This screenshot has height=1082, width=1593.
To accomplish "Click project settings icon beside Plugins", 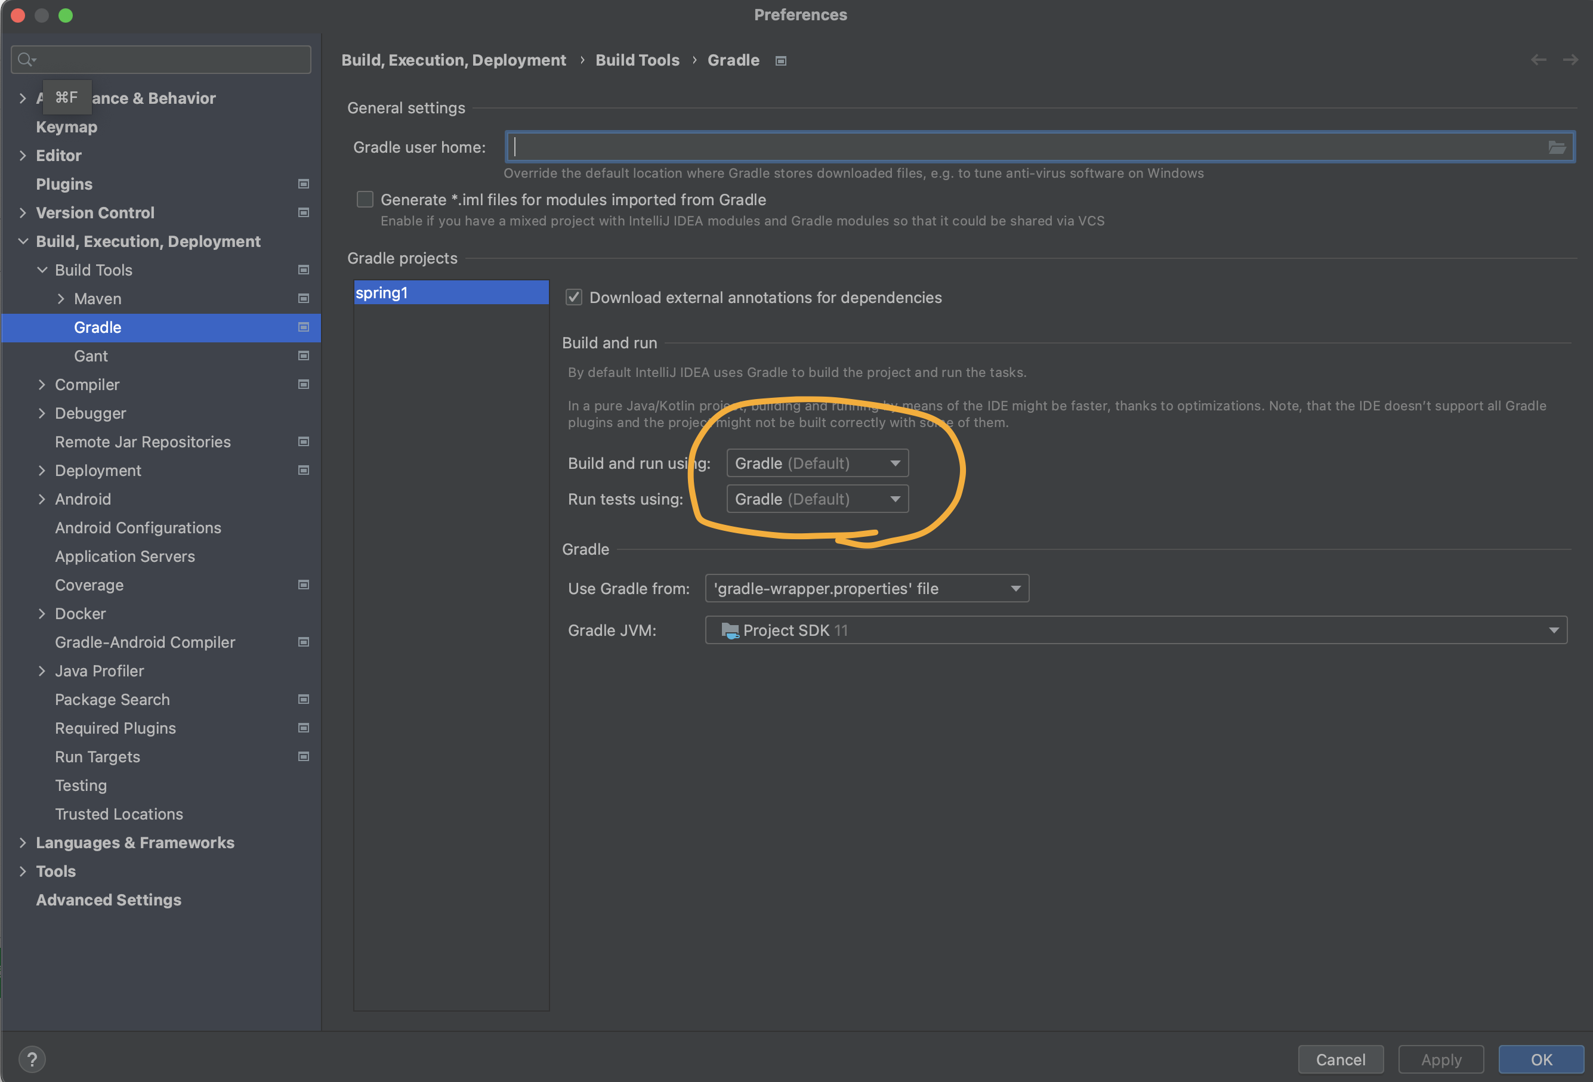I will 304,184.
